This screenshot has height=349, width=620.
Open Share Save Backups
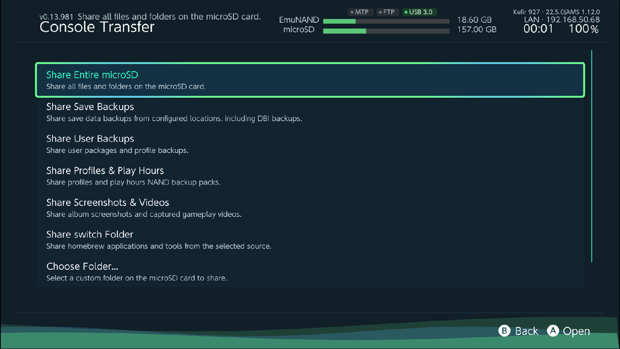[310, 112]
